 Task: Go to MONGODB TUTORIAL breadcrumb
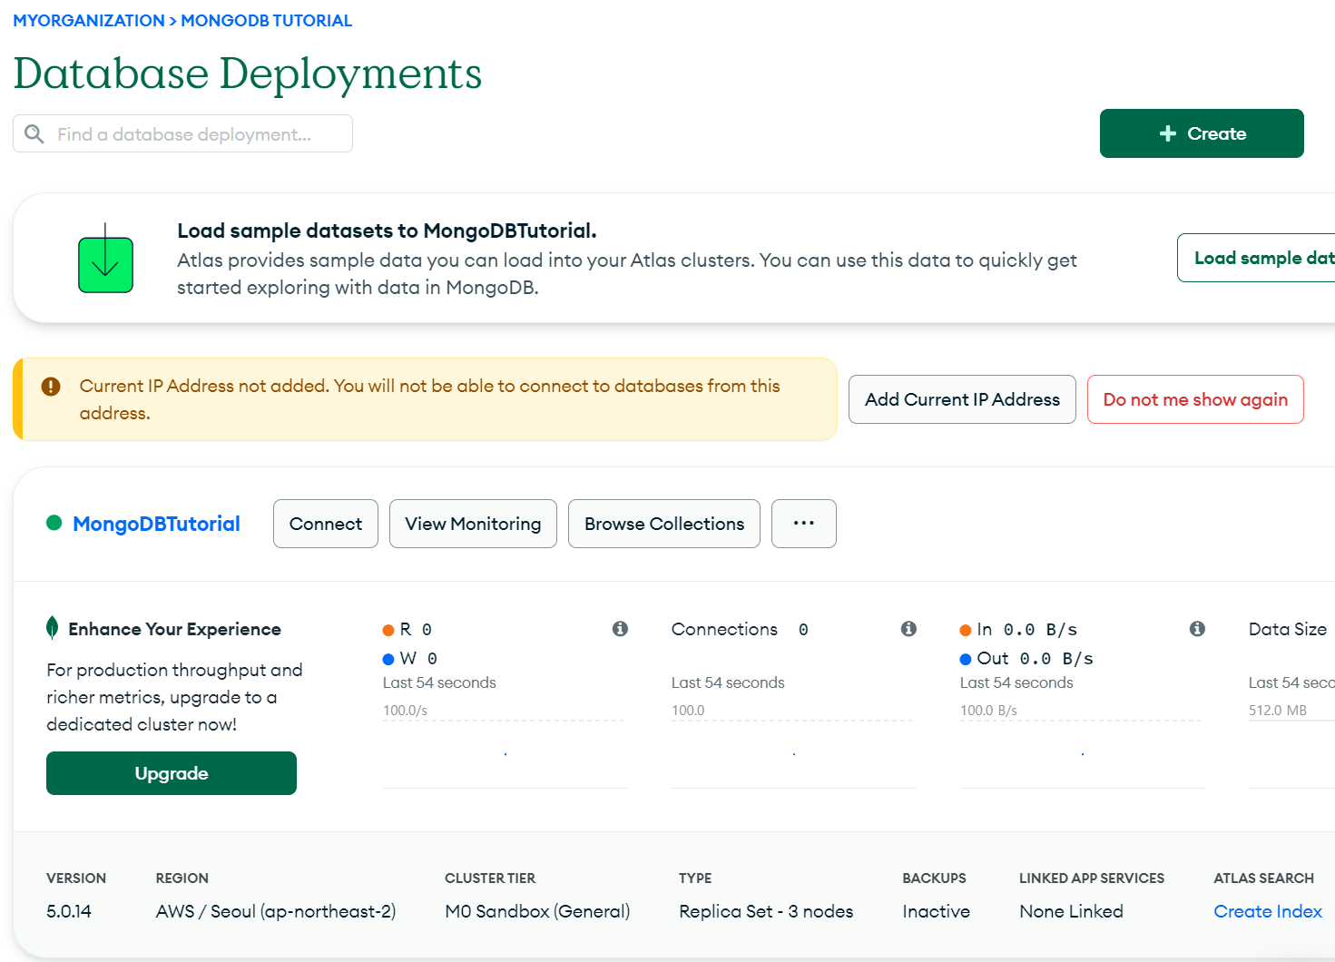click(x=267, y=20)
